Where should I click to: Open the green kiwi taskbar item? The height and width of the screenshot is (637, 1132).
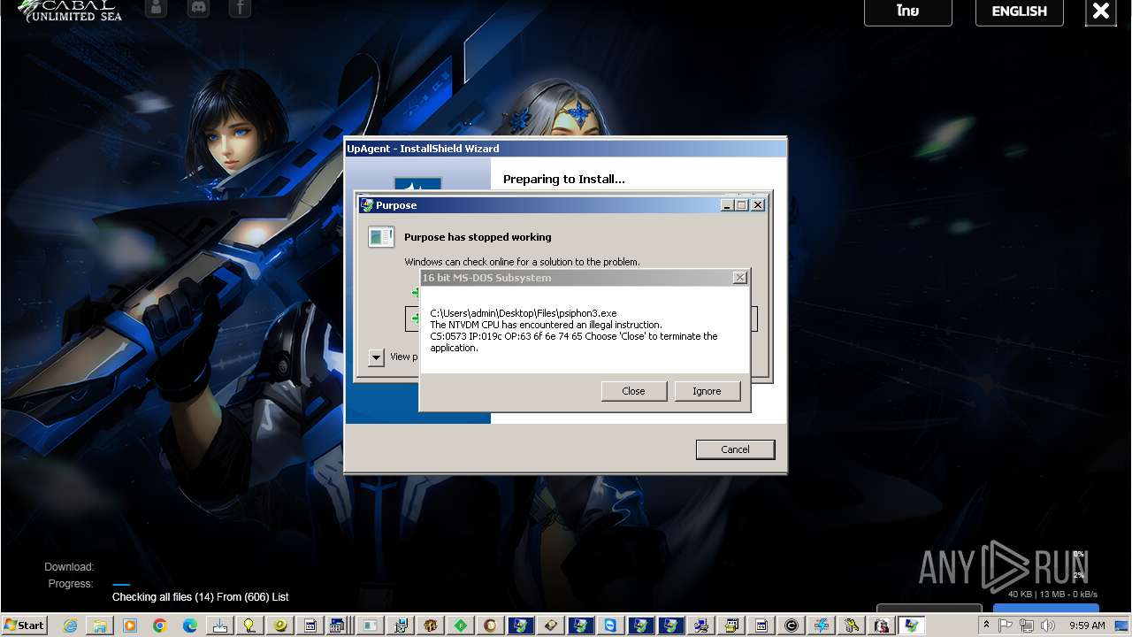[280, 625]
